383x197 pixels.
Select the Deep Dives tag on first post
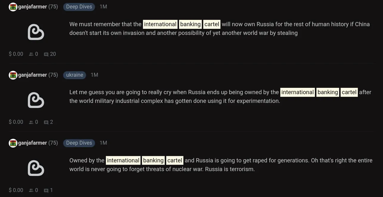point(79,7)
